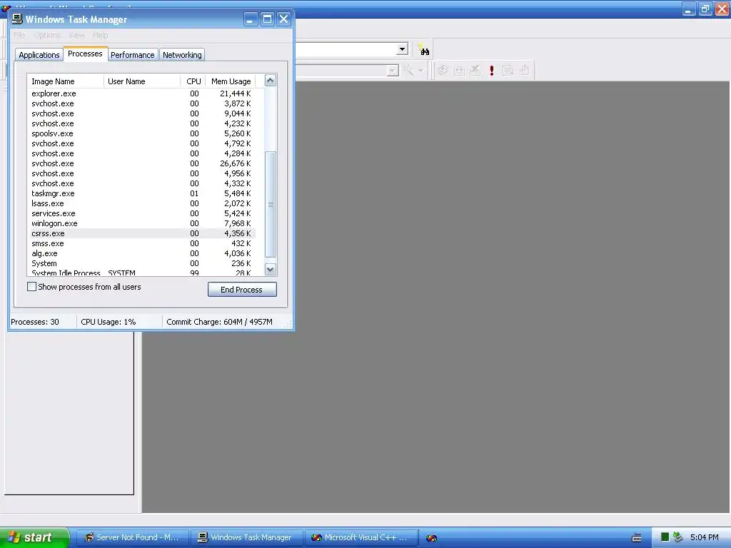Click the Go document-arrow icon in build toolbar
This screenshot has width=731, height=548.
click(x=508, y=71)
